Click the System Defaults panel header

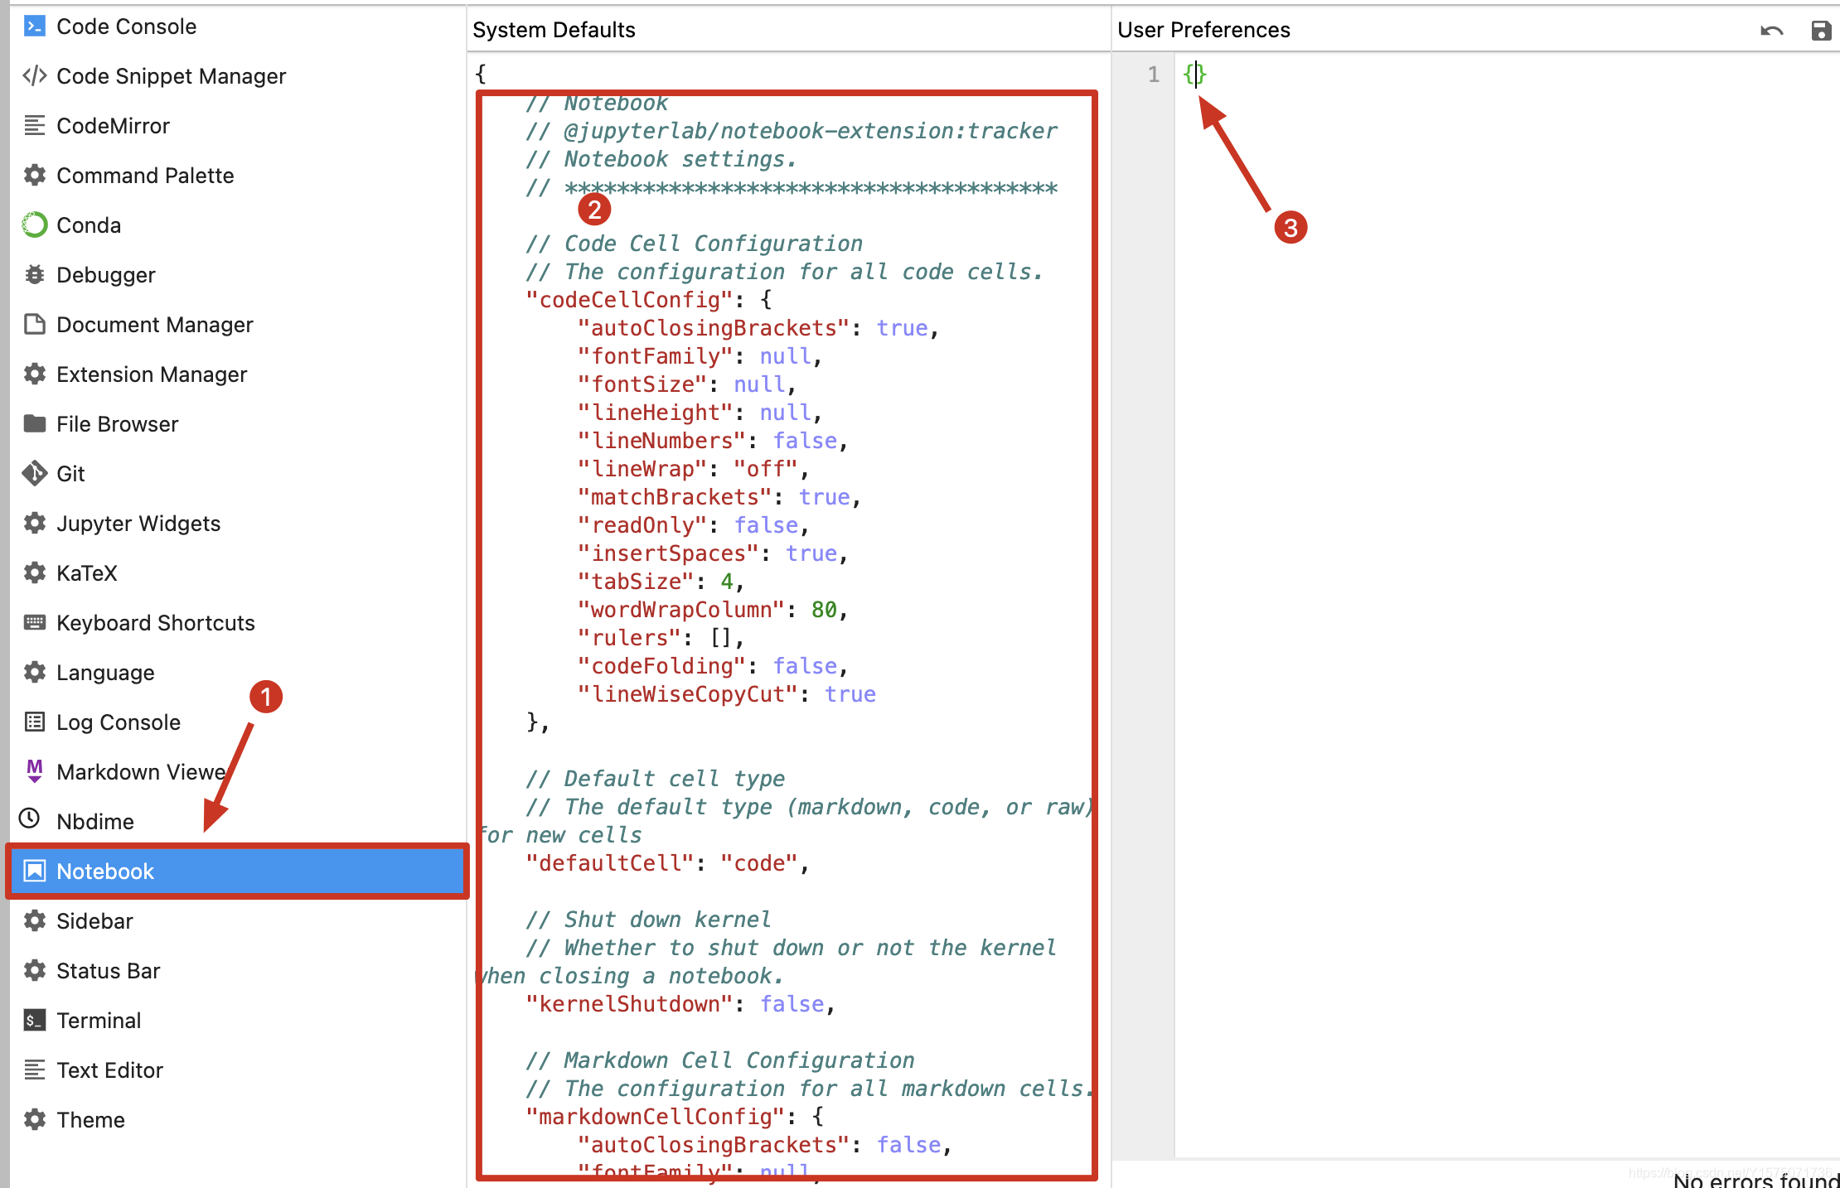click(554, 30)
